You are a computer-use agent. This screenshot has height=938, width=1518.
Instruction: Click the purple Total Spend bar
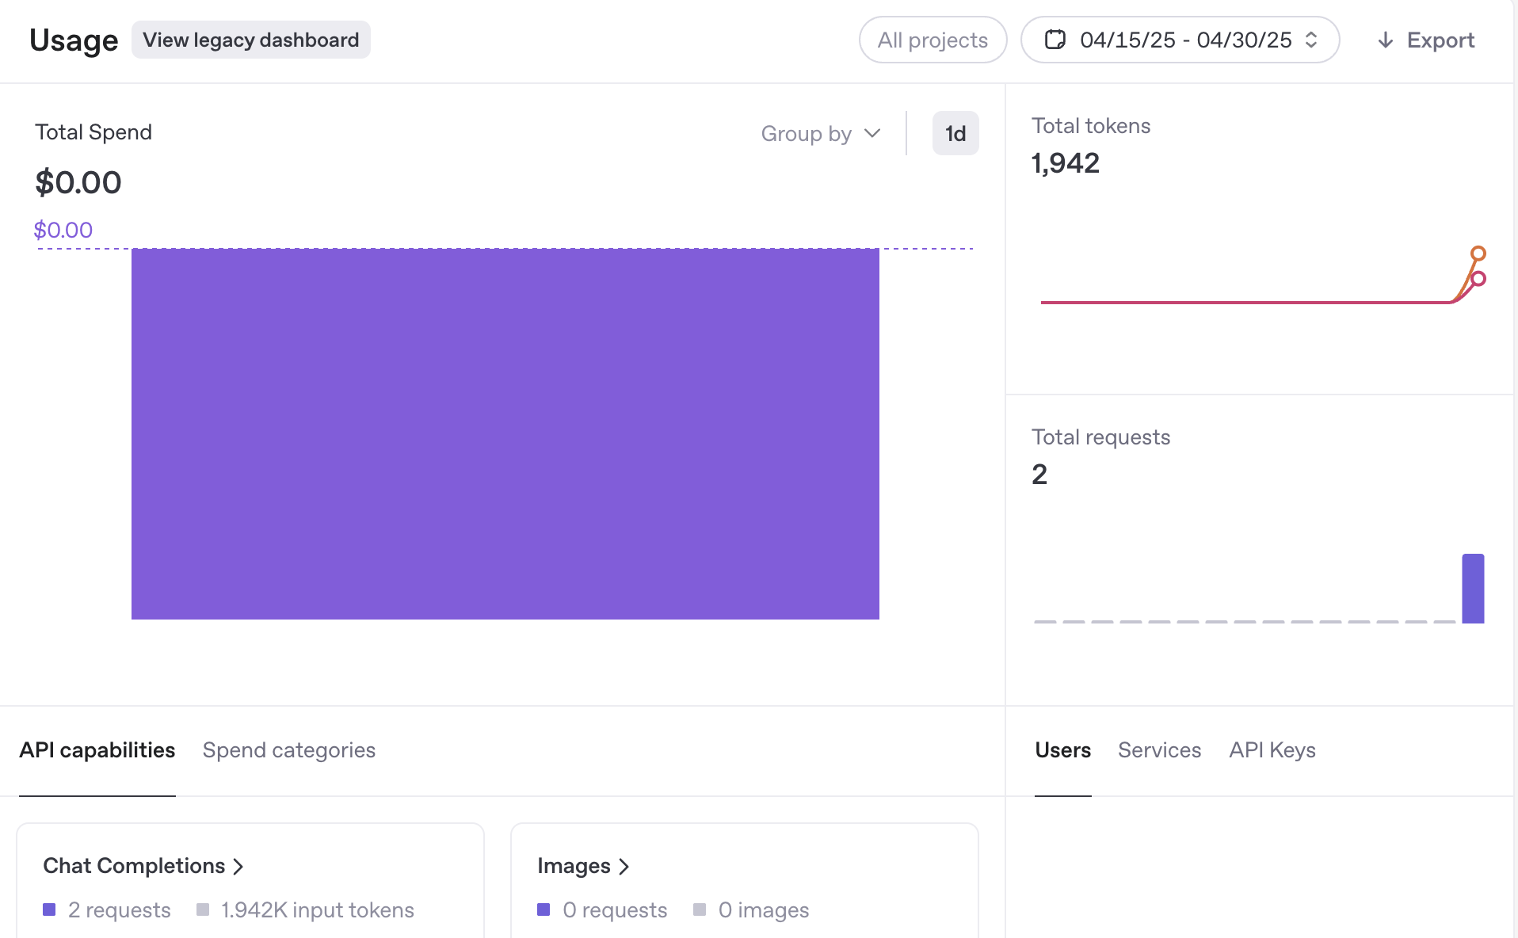505,434
